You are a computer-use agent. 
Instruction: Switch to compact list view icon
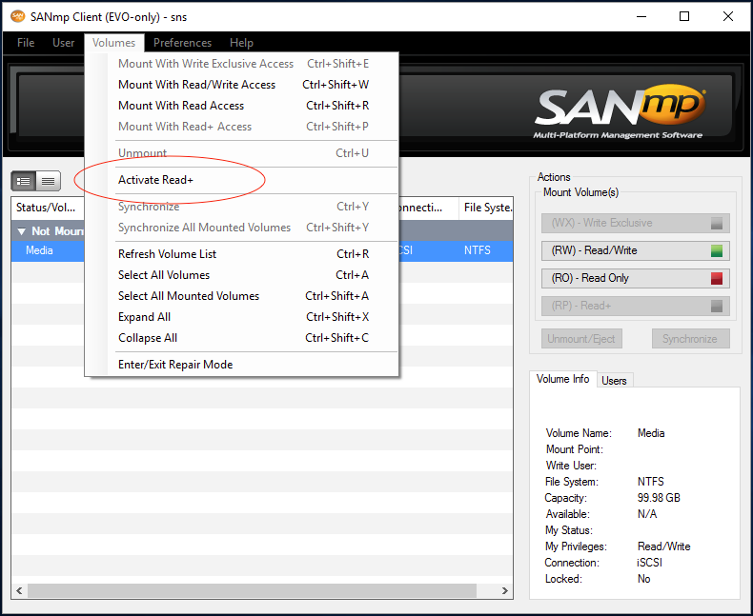48,181
